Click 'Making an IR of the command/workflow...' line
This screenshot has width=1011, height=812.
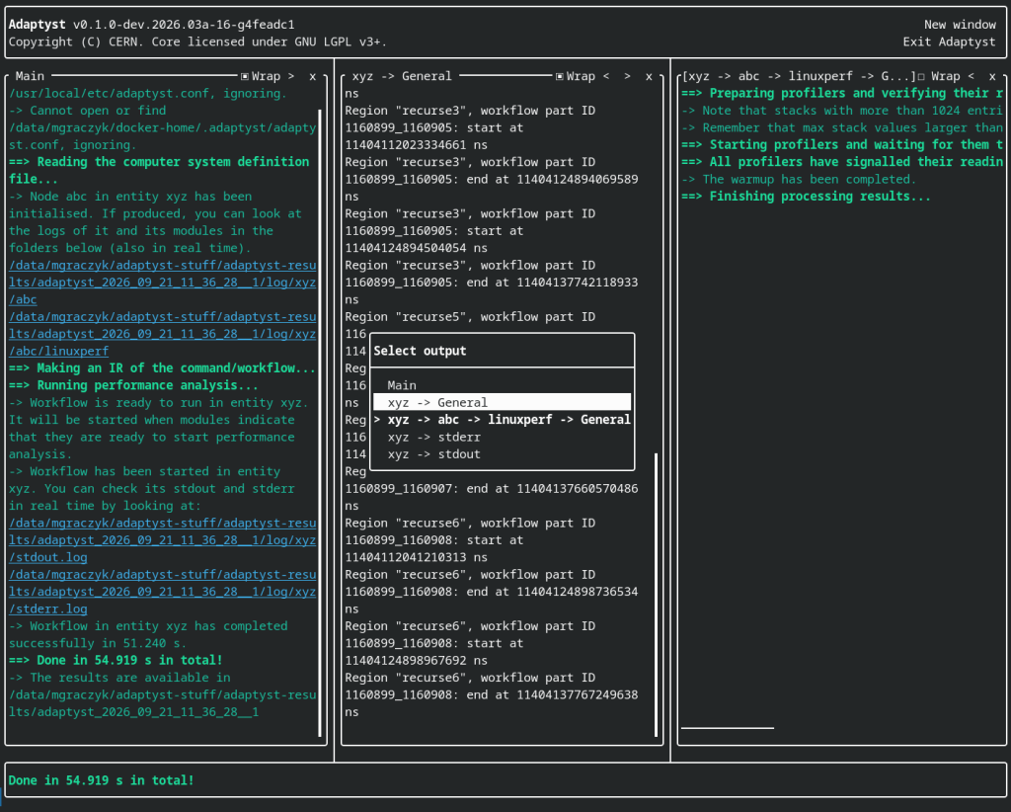pos(163,367)
